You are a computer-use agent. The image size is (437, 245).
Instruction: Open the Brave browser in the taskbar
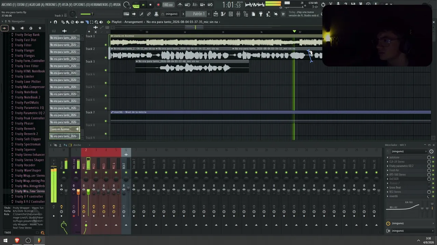tap(17, 241)
